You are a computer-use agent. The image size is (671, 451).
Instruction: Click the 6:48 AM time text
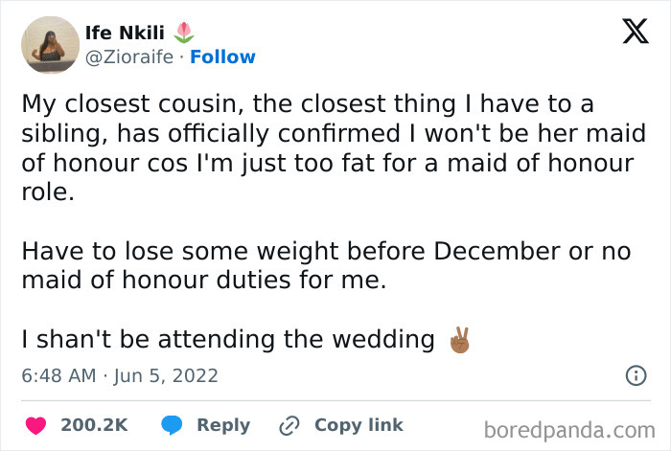58,375
